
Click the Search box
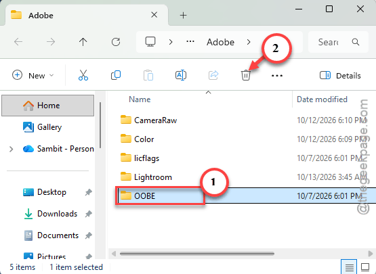pos(338,42)
